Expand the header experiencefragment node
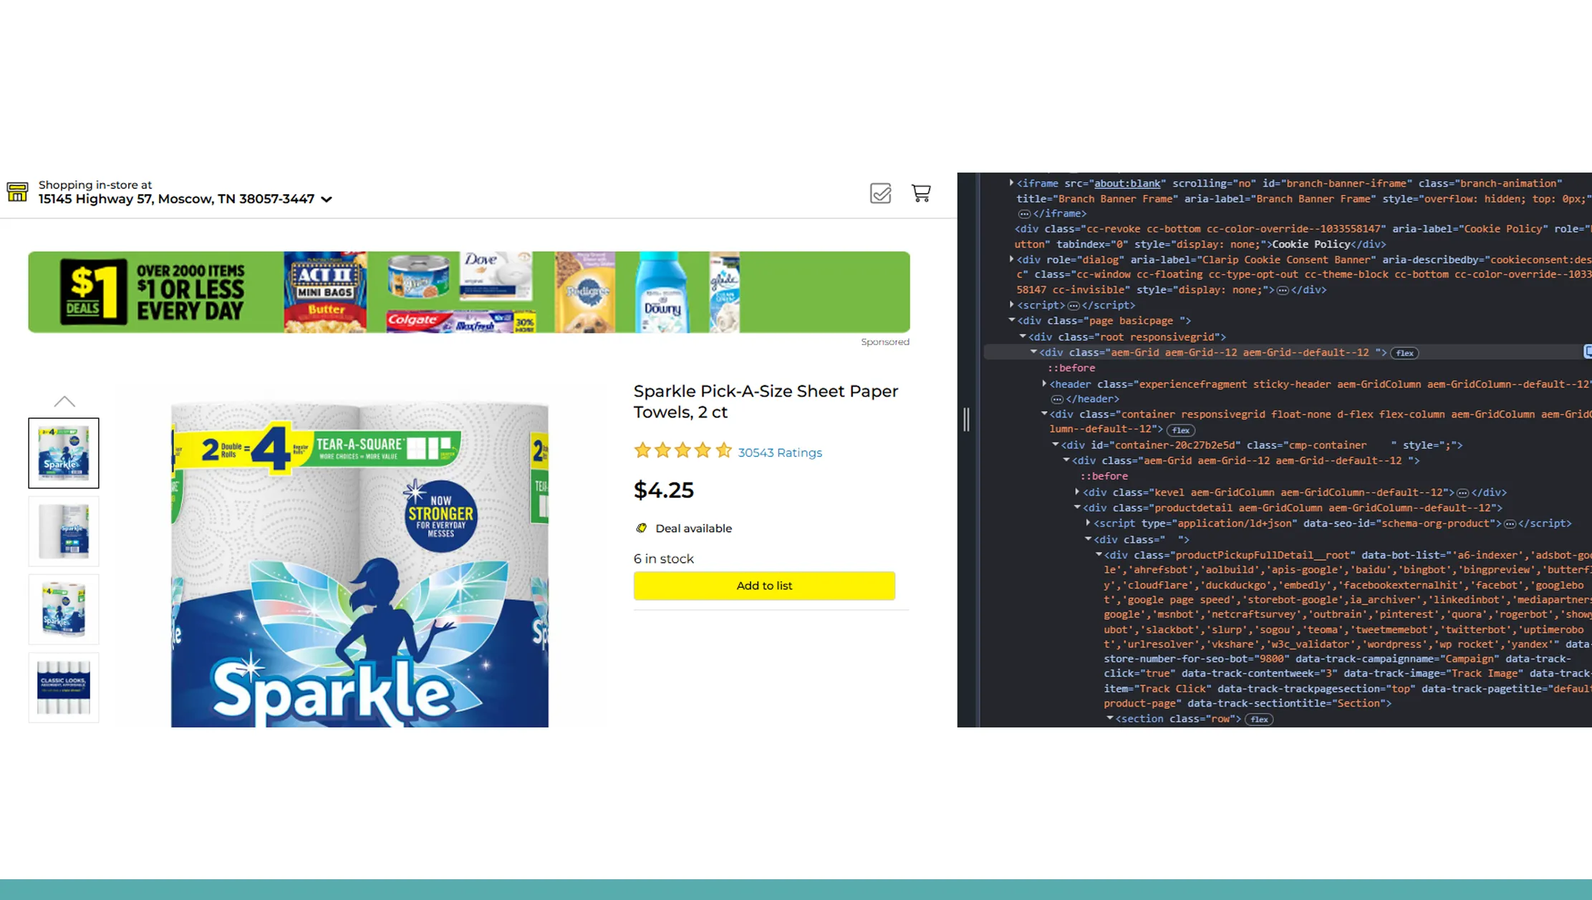 click(1044, 384)
